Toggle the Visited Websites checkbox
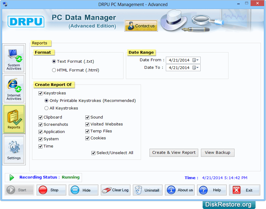The height and width of the screenshot is (209, 266). 87,124
